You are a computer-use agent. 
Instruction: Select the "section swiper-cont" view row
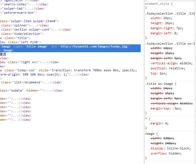click(36, 29)
